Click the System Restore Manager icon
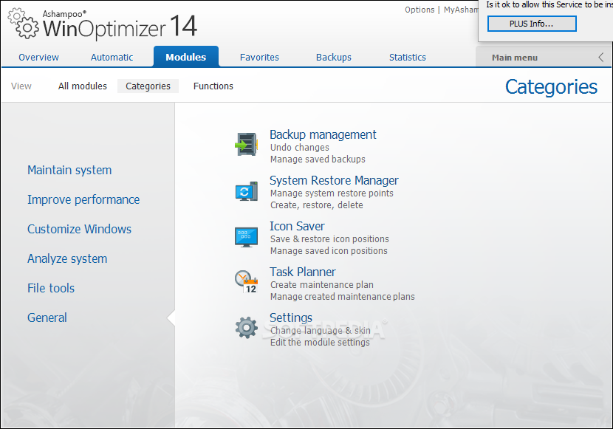Viewport: 613px width, 429px height. click(246, 191)
